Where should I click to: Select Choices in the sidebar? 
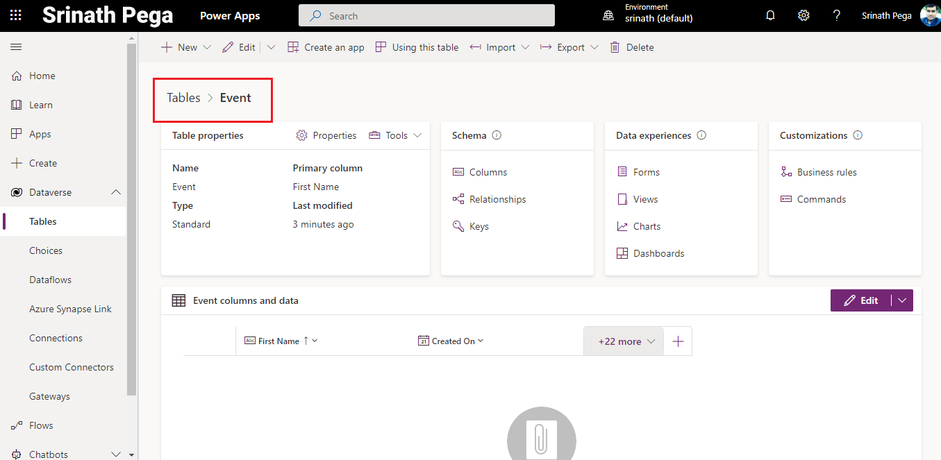pyautogui.click(x=46, y=250)
